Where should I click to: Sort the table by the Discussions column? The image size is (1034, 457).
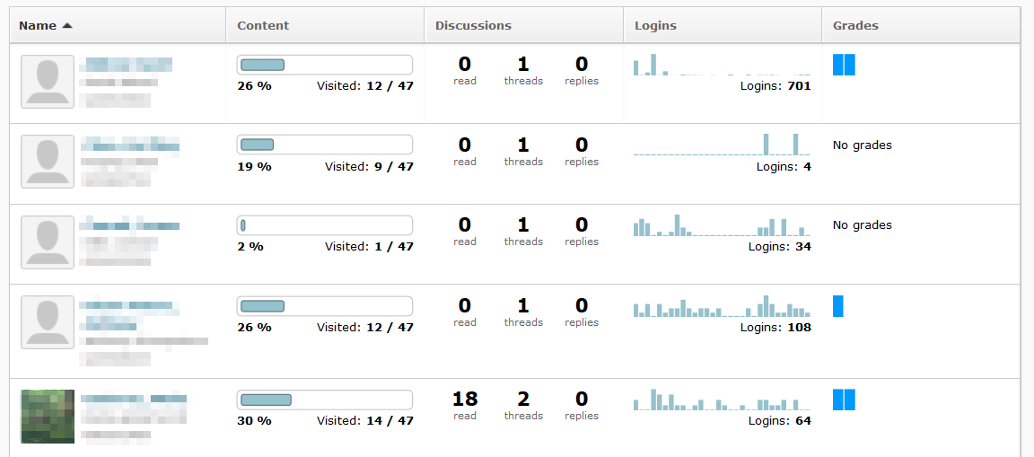tap(473, 26)
